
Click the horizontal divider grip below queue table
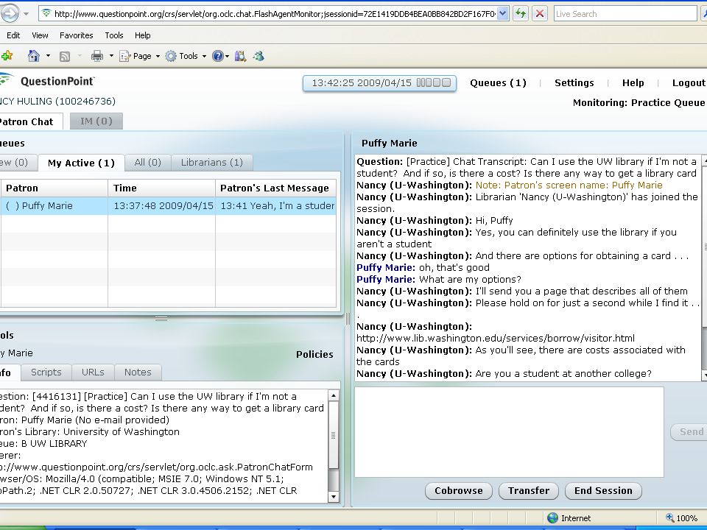(161, 318)
